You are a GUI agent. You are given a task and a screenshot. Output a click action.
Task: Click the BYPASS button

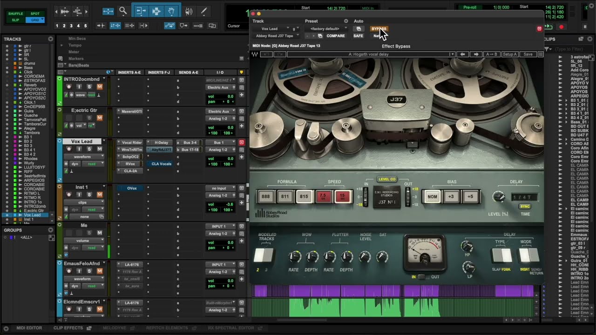(x=379, y=29)
